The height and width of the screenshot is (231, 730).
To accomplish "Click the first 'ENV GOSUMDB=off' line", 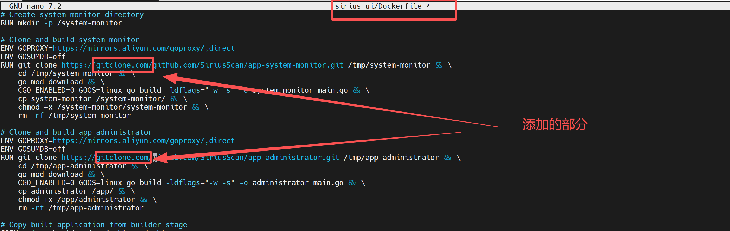I will [33, 57].
